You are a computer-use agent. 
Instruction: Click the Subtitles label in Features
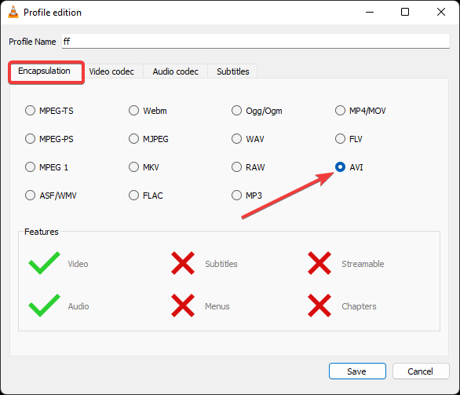click(x=221, y=264)
